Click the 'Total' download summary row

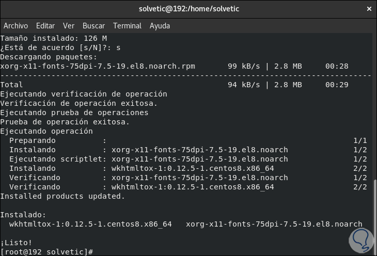pyautogui.click(x=12, y=85)
